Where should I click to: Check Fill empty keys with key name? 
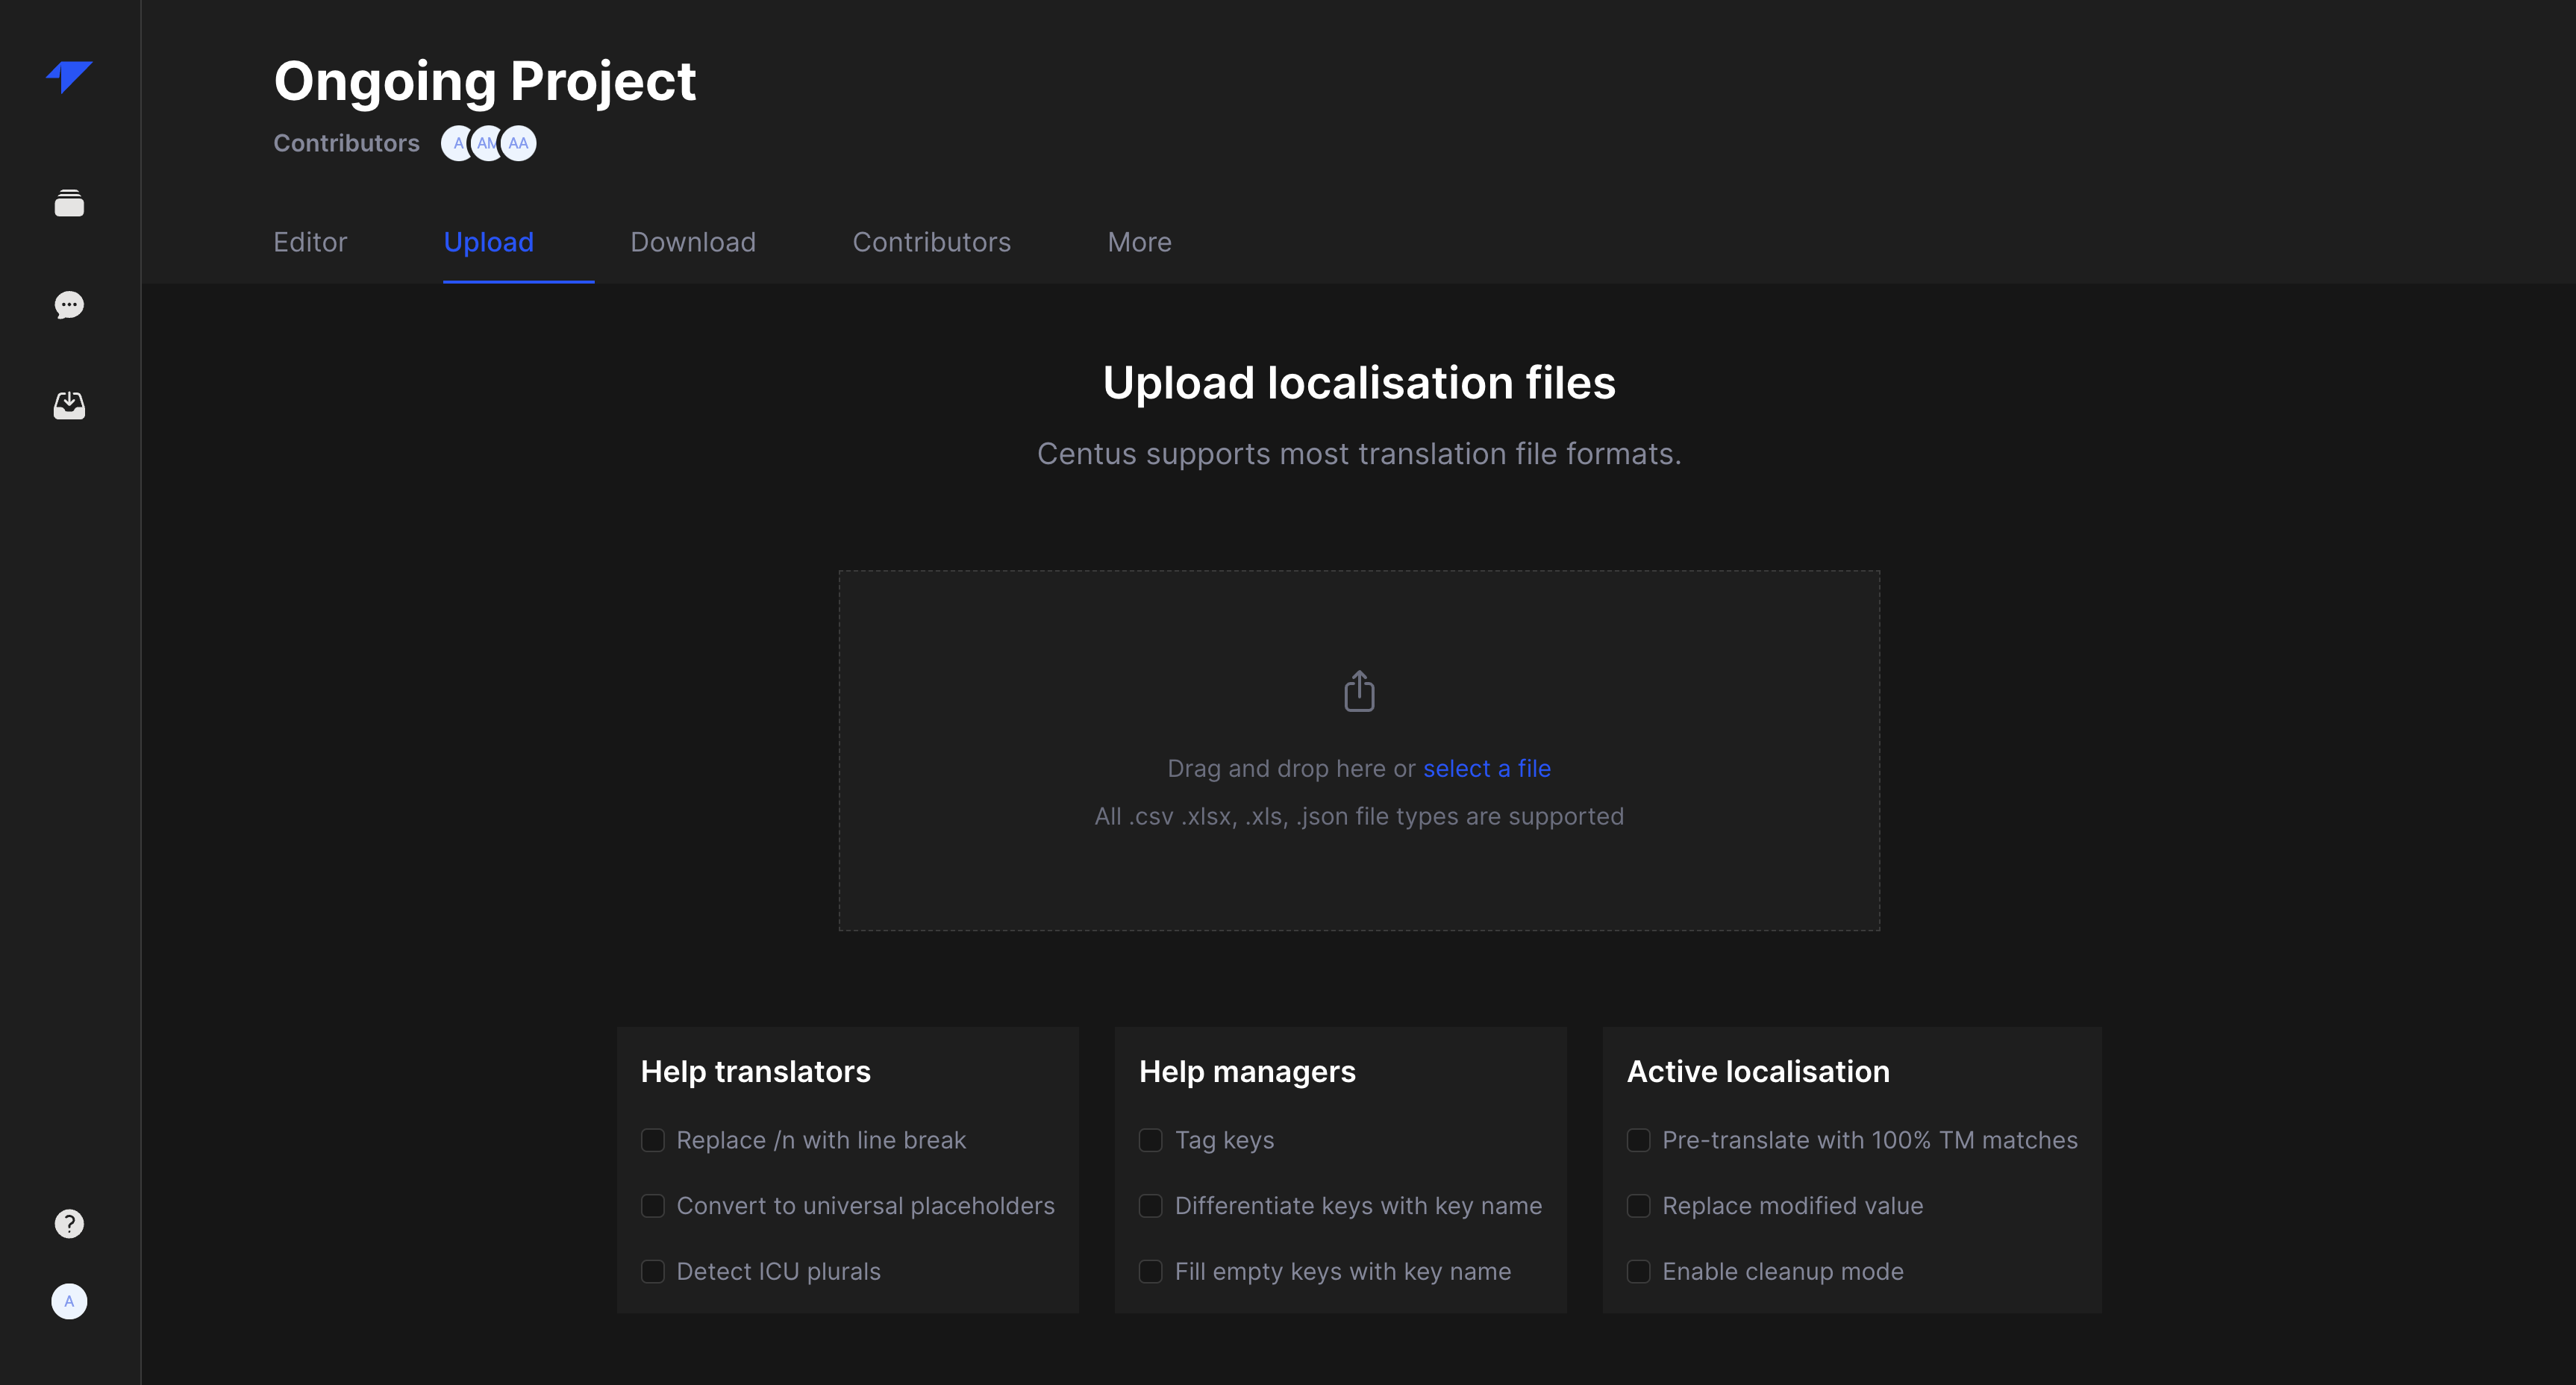point(1151,1271)
